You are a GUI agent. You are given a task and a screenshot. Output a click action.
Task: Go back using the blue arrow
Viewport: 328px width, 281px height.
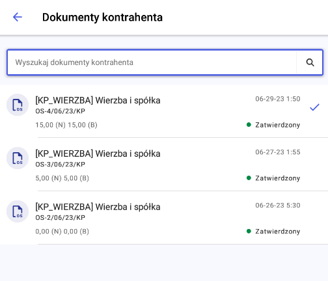18,17
